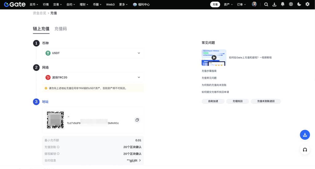315x169 pixels.
Task: Copy the deposit address with copy icon
Action: pos(137,120)
